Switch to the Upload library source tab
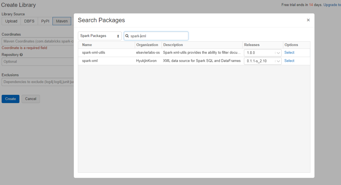 [x=11, y=21]
